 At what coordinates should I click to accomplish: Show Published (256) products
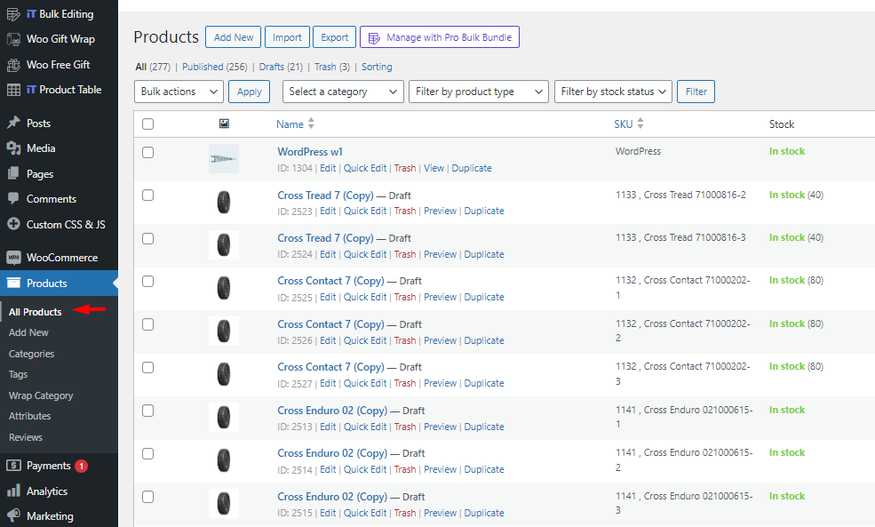(215, 67)
